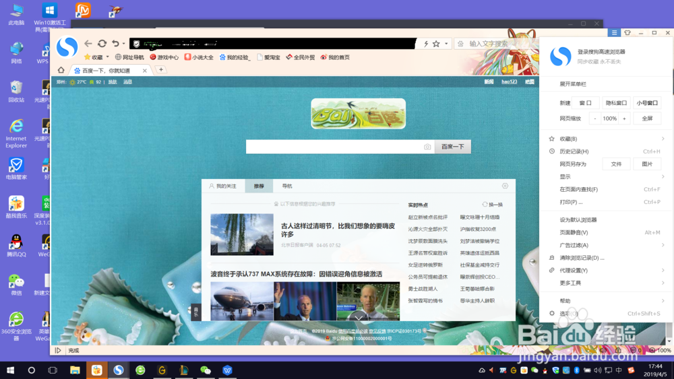Click the camera image-search icon
This screenshot has width=674, height=379.
click(427, 147)
